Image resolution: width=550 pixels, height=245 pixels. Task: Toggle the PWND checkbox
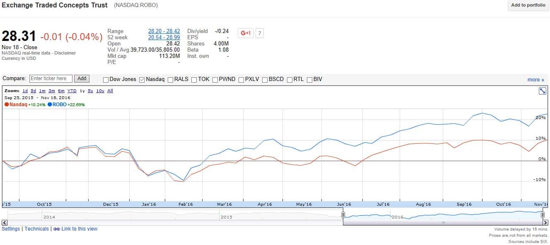click(x=215, y=79)
